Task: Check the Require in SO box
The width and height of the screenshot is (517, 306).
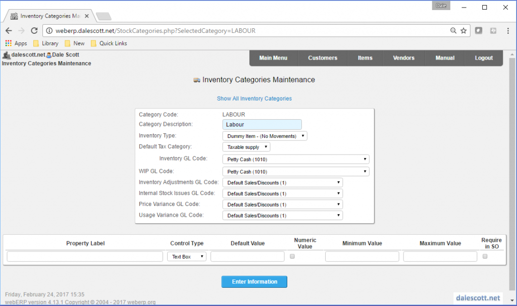Action: [x=485, y=256]
